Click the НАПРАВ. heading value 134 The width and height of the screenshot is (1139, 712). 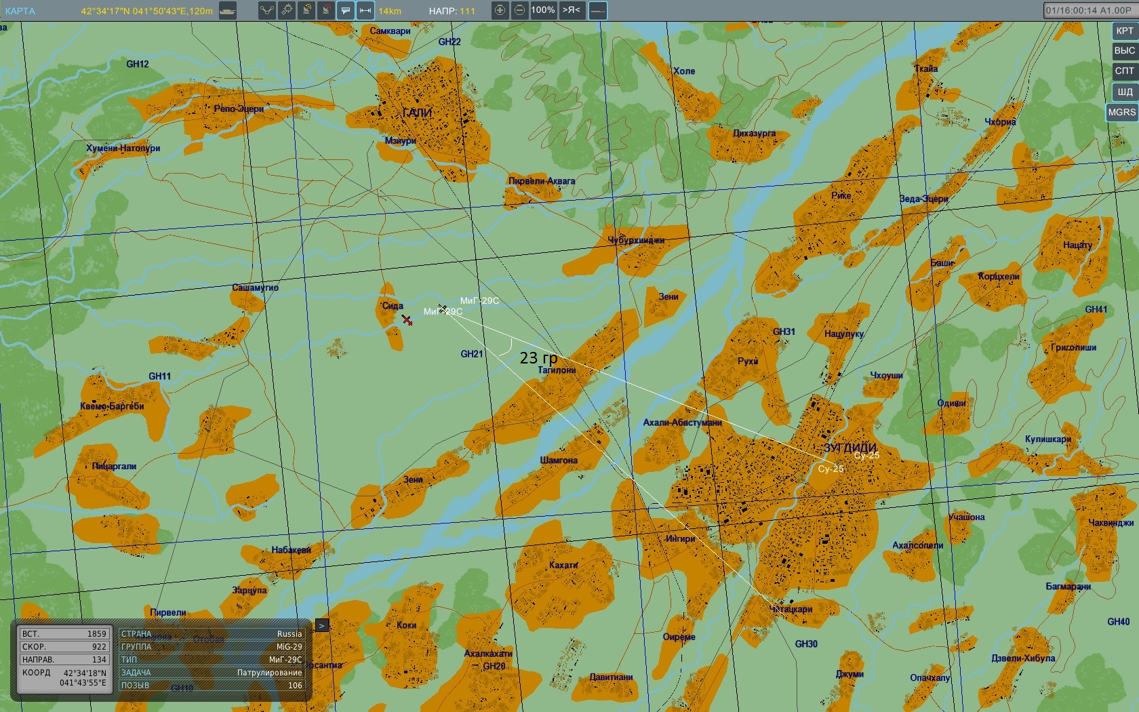pyautogui.click(x=64, y=660)
